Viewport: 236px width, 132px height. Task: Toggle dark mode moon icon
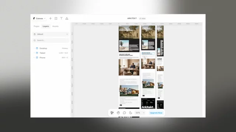(x=131, y=113)
